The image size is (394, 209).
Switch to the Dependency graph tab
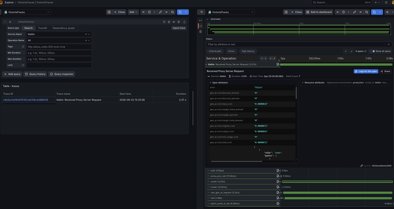point(64,28)
